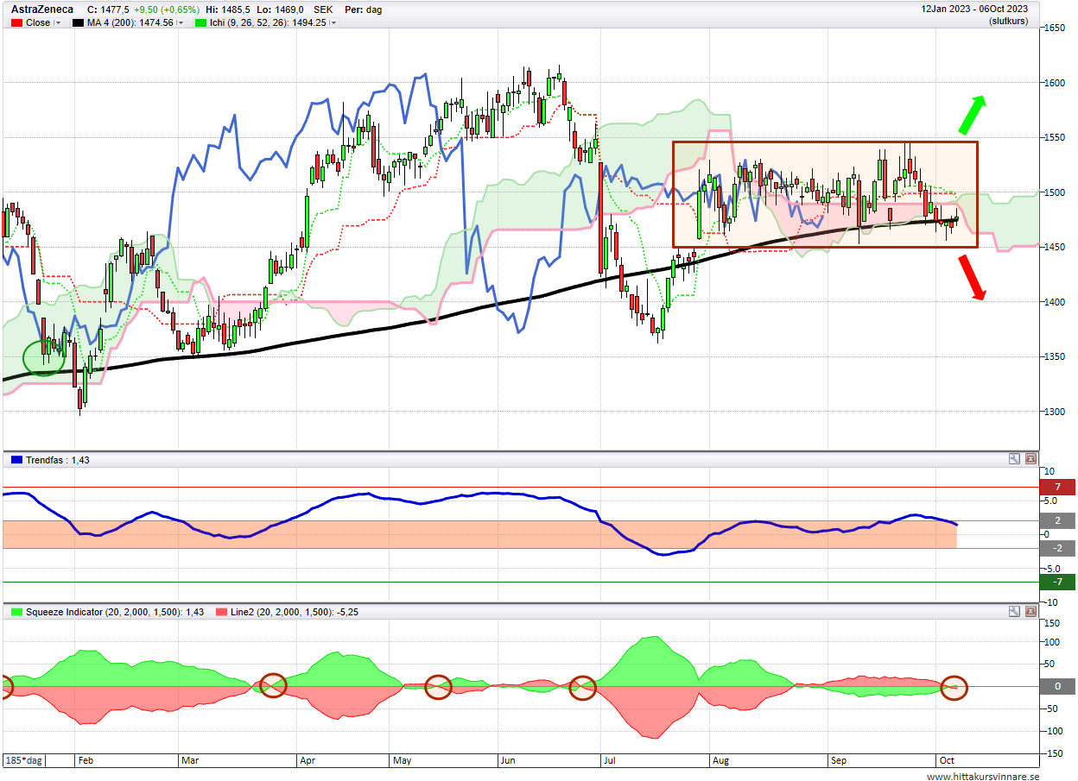1078x781 pixels.
Task: Click the green Squeeze Indicator color swatch
Action: click(16, 612)
